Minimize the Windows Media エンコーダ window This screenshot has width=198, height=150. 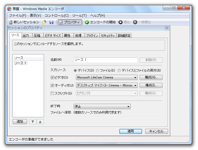pyautogui.click(x=167, y=8)
